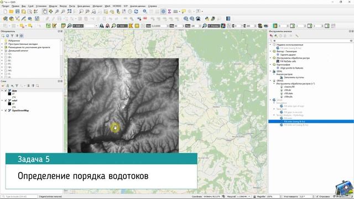This screenshot has height=199, width=354.
Task: Collapse the GDAL group in toolbox
Action: (270, 71)
